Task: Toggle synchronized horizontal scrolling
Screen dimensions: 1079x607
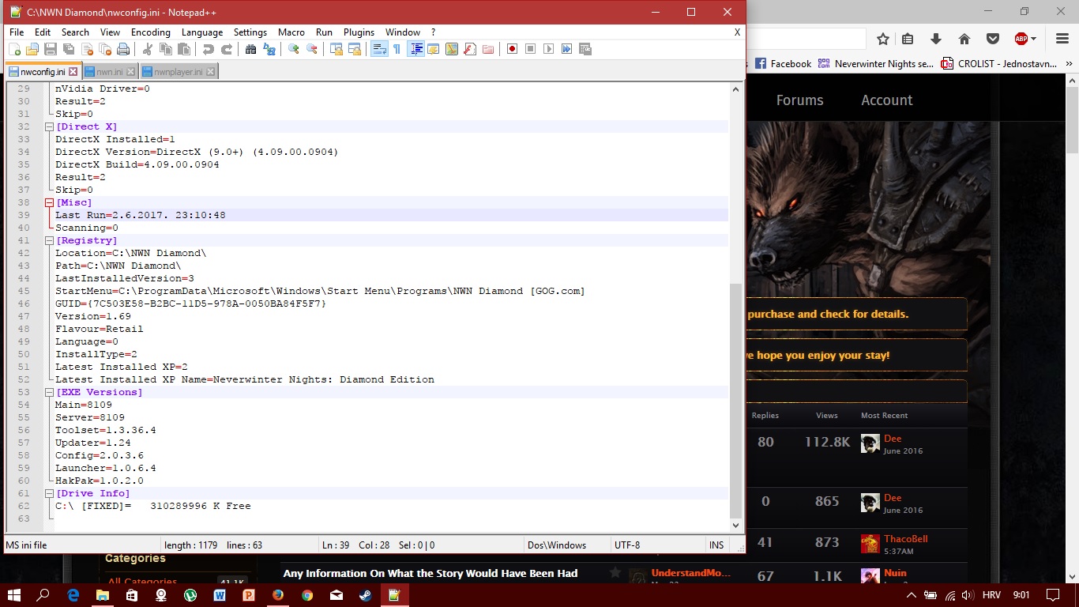Action: point(355,49)
